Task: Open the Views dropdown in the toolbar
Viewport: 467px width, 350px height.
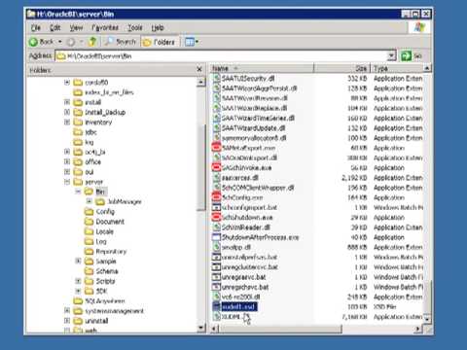Action: 192,42
